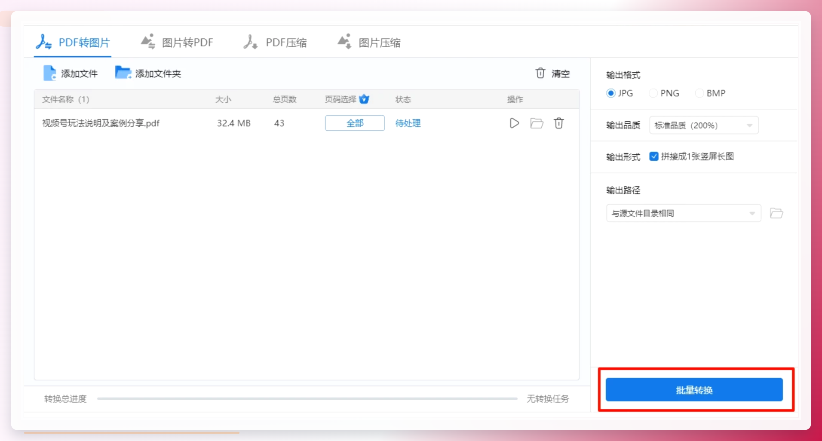822x441 pixels.
Task: Click the 大小 column header
Action: 223,99
